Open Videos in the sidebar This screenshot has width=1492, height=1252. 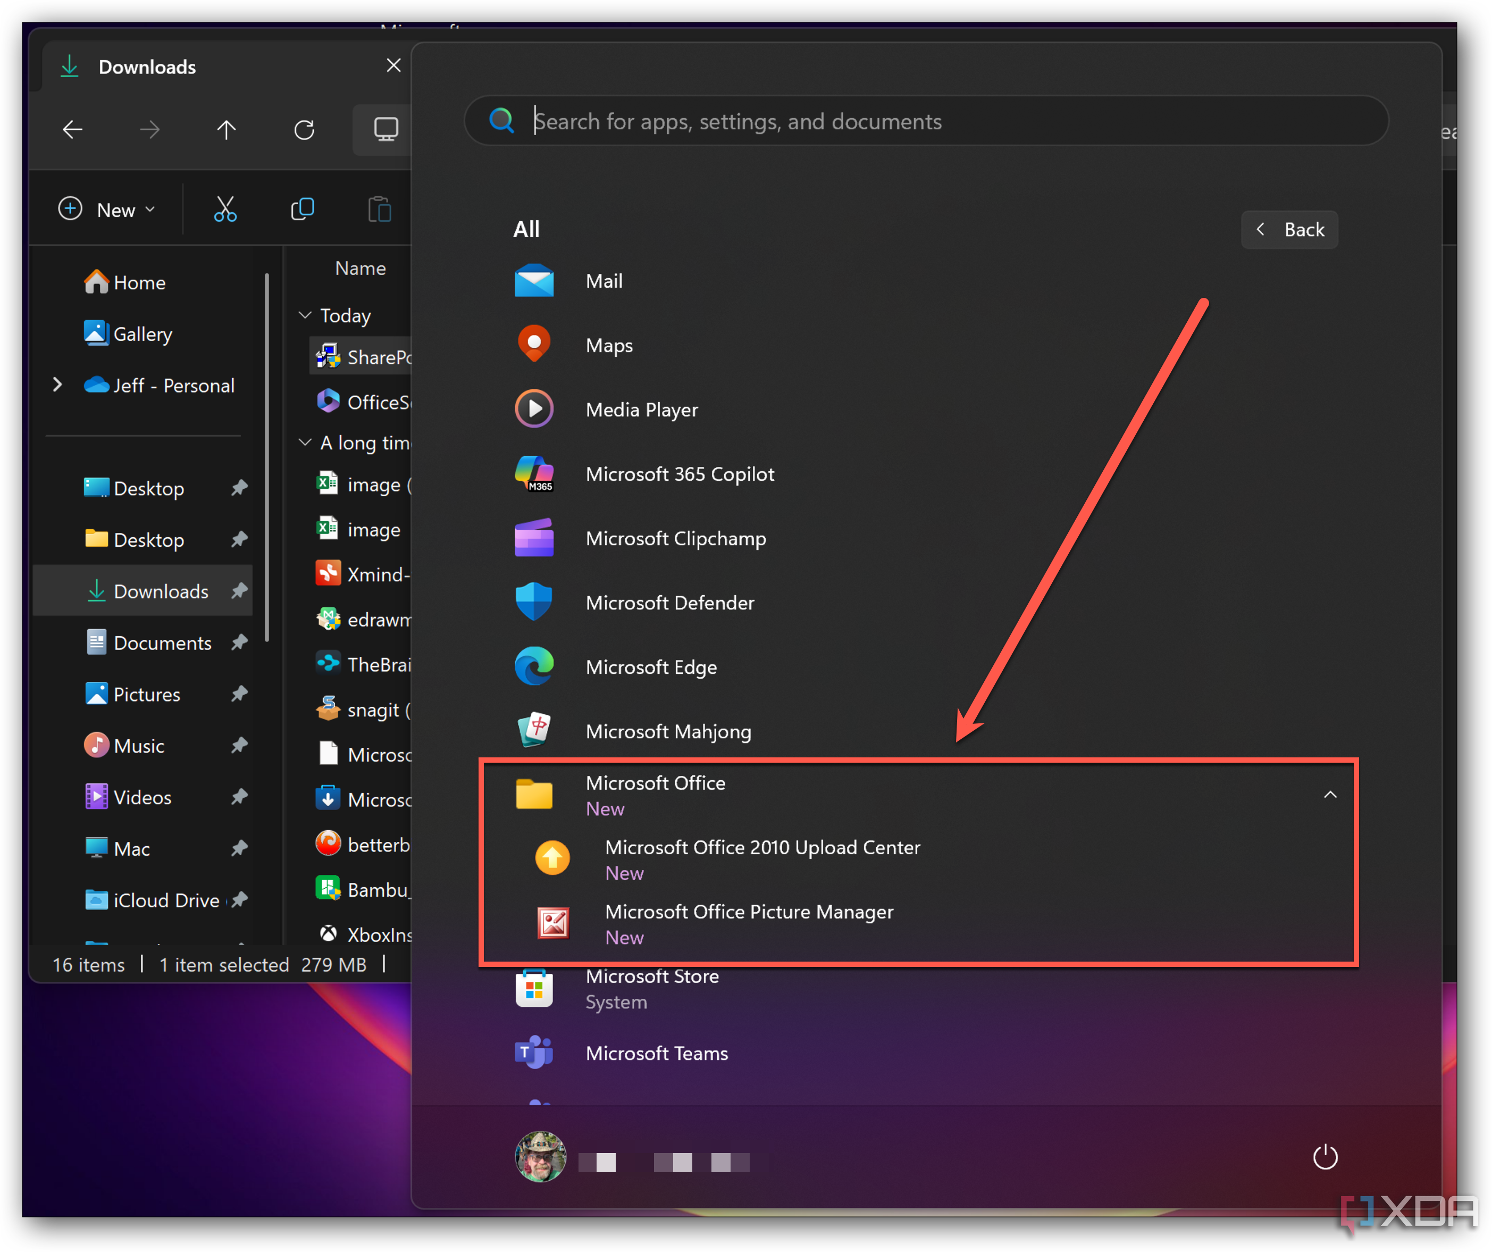(142, 797)
